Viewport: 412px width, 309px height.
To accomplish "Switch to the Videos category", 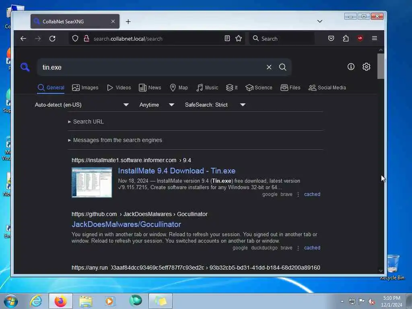I will pyautogui.click(x=119, y=87).
